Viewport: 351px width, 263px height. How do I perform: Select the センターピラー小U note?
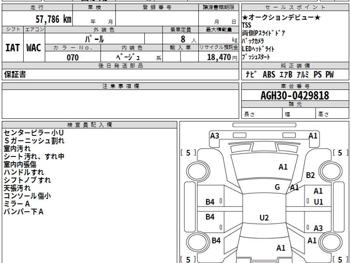click(34, 133)
